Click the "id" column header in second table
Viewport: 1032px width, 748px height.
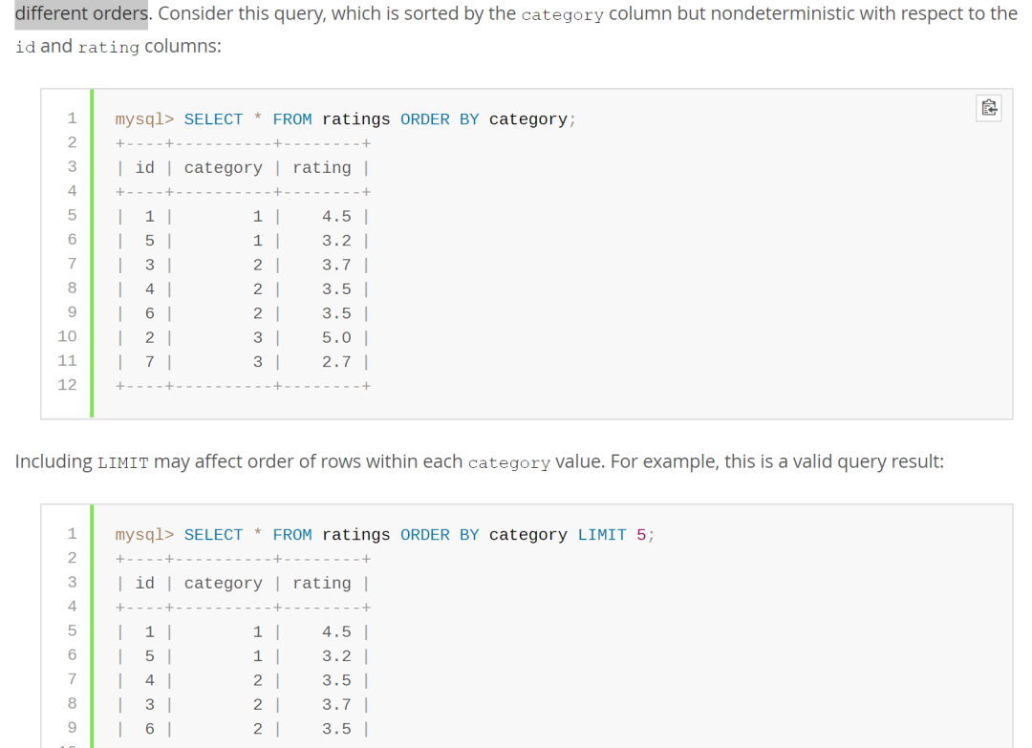tap(144, 584)
